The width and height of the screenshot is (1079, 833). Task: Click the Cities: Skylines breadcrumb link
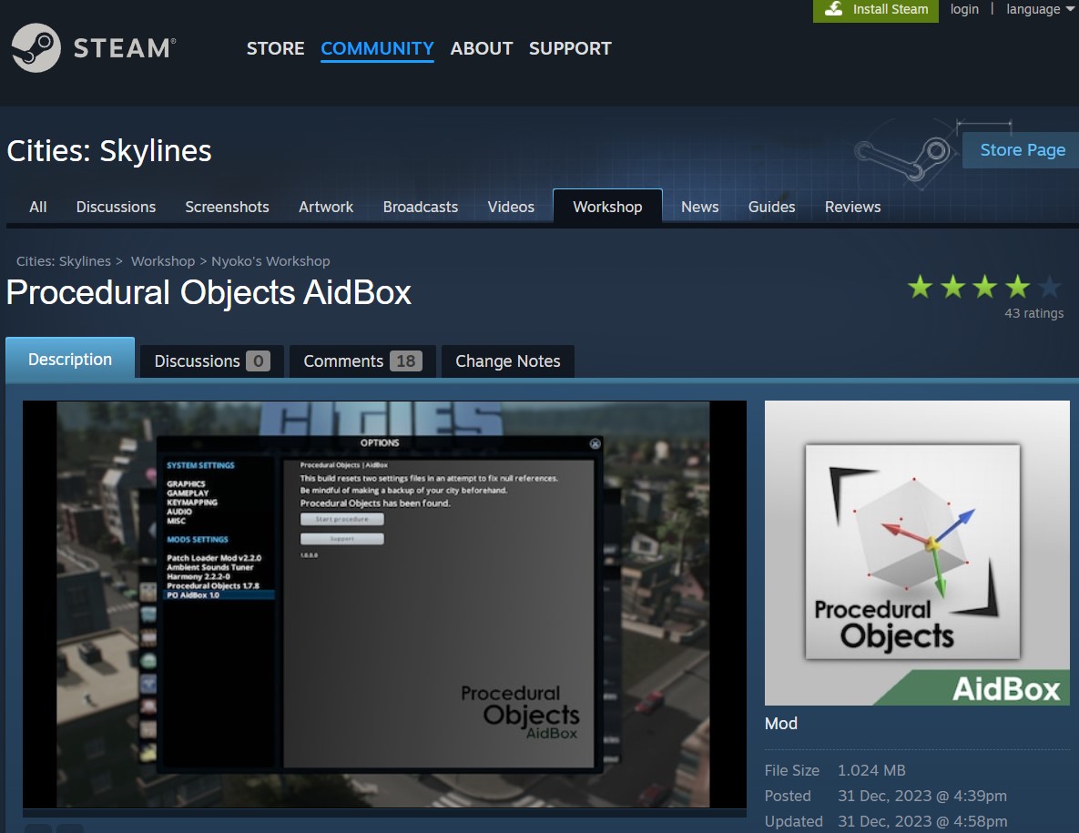click(64, 261)
